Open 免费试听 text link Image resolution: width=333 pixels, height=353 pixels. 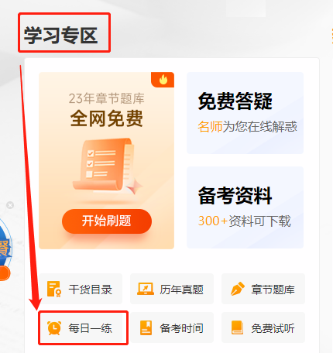click(273, 328)
